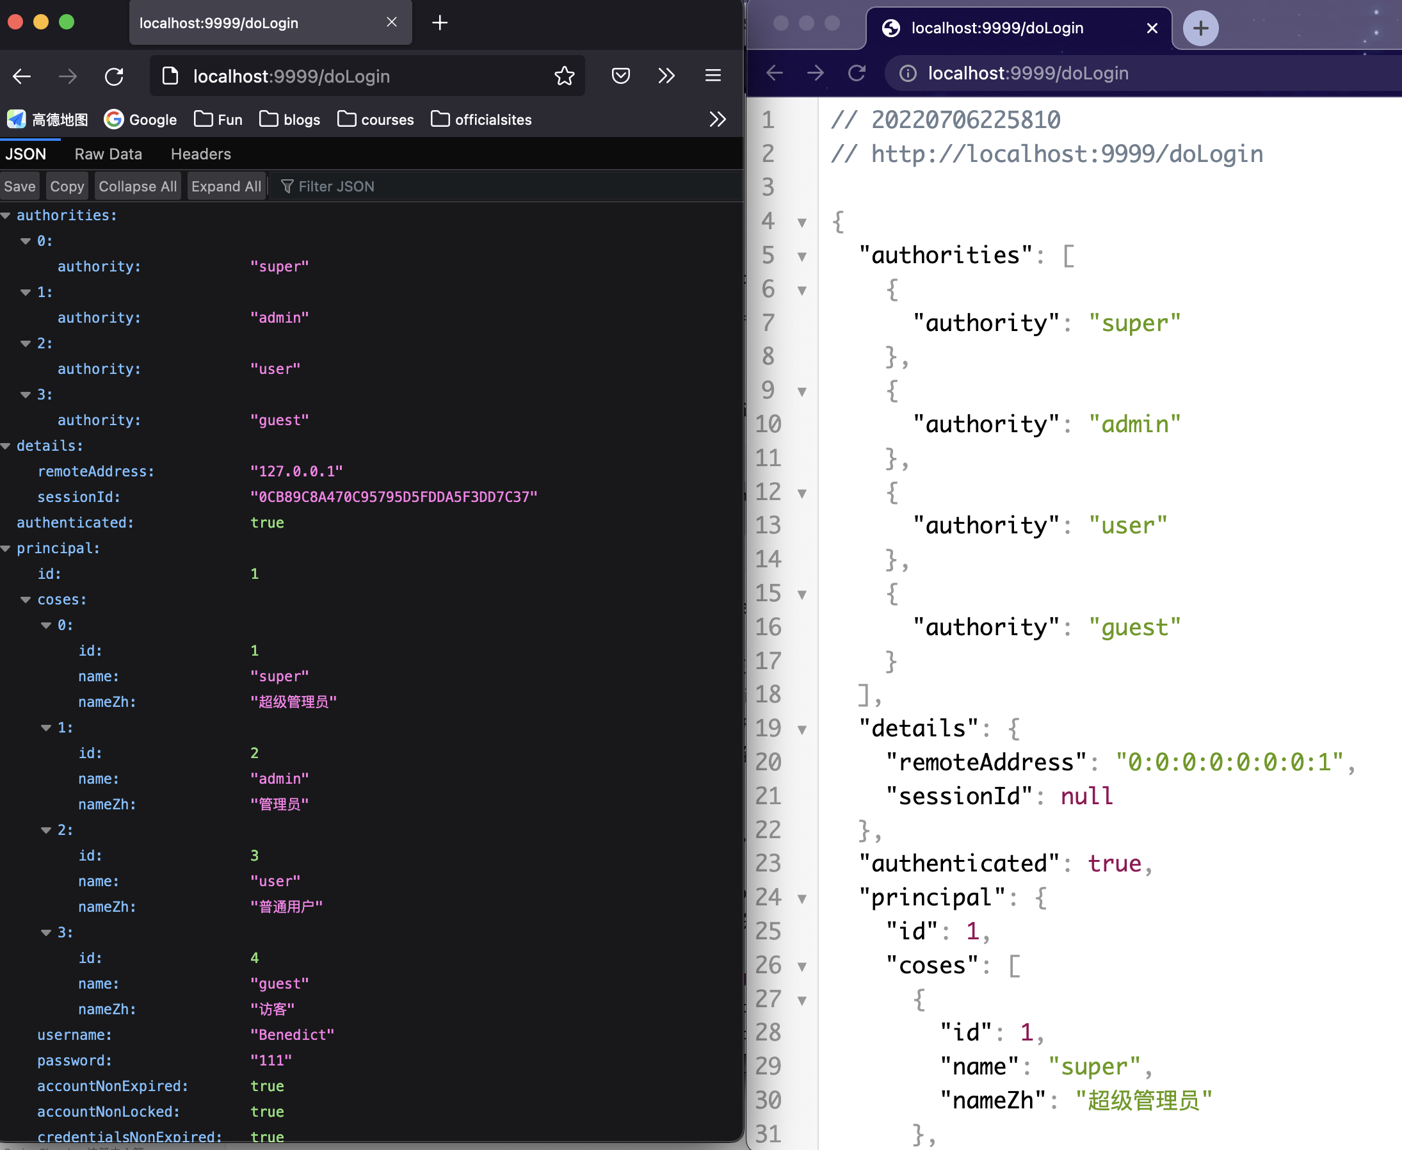Close the tab in the right browser window
The height and width of the screenshot is (1150, 1402).
tap(1152, 28)
